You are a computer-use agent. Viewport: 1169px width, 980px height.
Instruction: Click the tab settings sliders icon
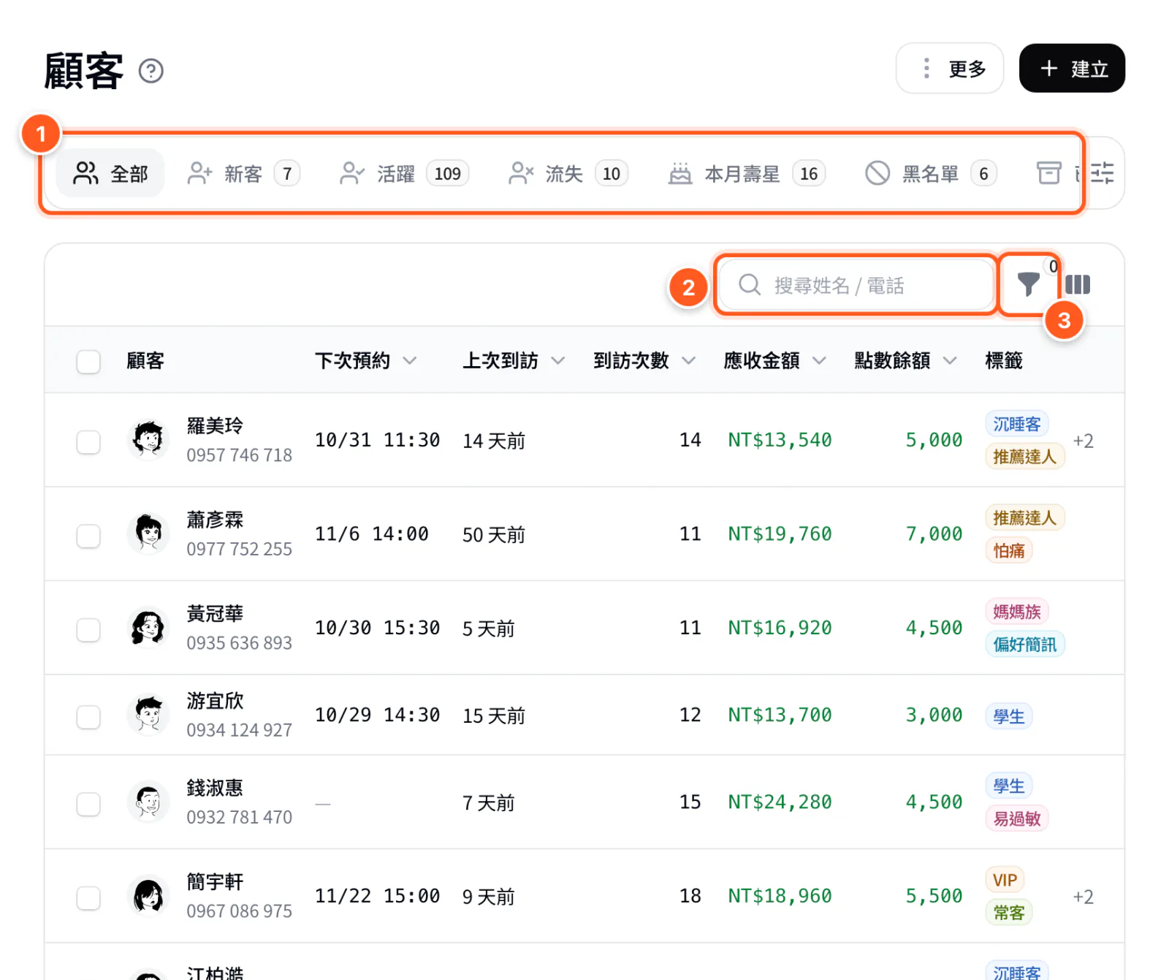(1103, 173)
